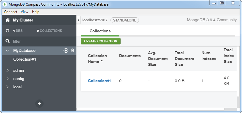This screenshot has width=242, height=113.
Task: Open the Collection#1 link in the table
Action: [x=100, y=81]
